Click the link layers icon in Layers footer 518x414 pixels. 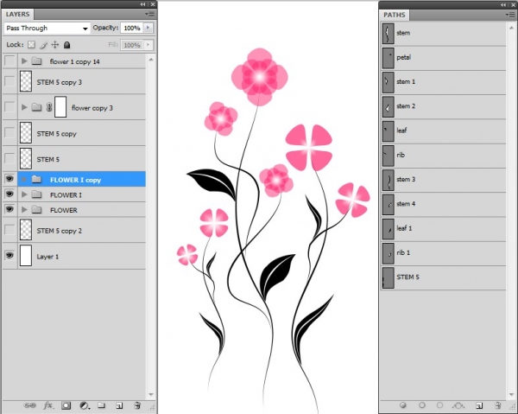click(x=30, y=405)
